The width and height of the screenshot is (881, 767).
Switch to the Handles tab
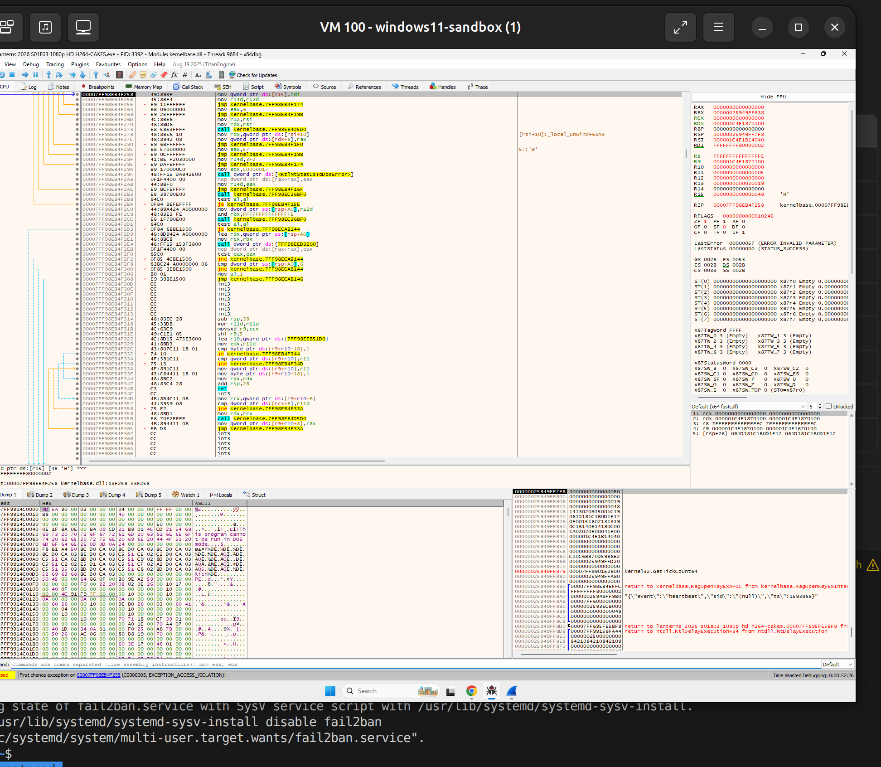[x=443, y=87]
